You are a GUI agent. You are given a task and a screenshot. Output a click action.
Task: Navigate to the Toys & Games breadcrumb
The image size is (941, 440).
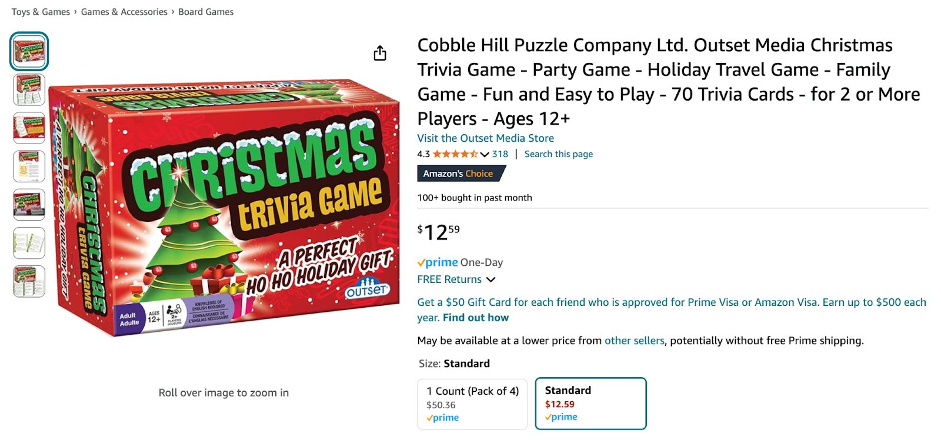(x=39, y=11)
